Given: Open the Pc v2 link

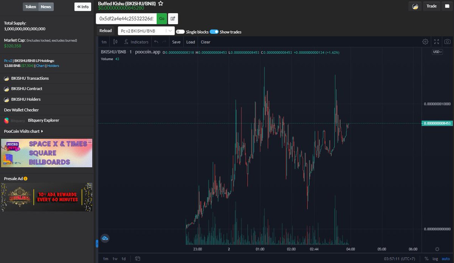Looking at the screenshot, I should [8, 60].
